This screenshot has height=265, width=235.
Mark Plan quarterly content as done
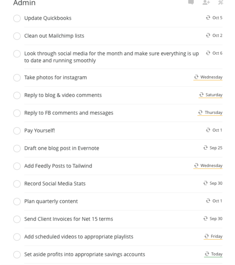pyautogui.click(x=17, y=201)
